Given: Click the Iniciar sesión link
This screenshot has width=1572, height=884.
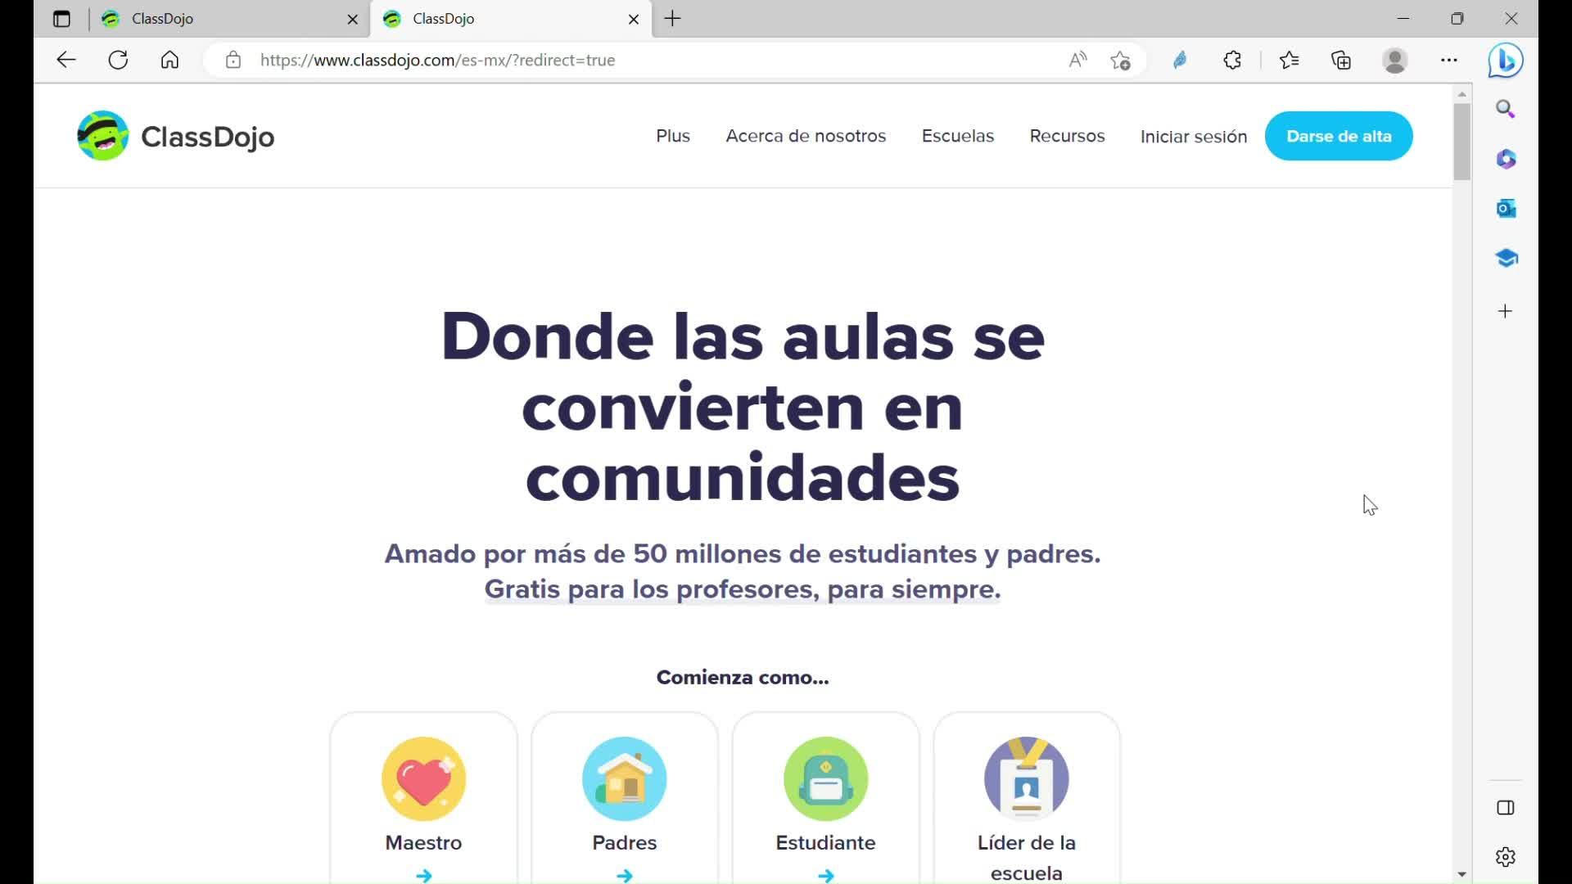Looking at the screenshot, I should click(x=1193, y=137).
